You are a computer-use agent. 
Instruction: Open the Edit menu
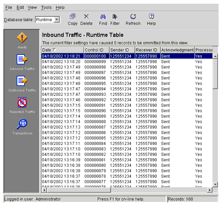20,8
